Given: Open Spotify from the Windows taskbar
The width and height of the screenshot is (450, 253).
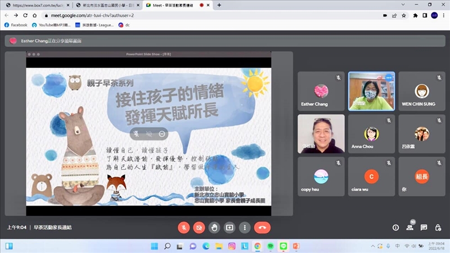Looking at the screenshot, I should point(270,246).
